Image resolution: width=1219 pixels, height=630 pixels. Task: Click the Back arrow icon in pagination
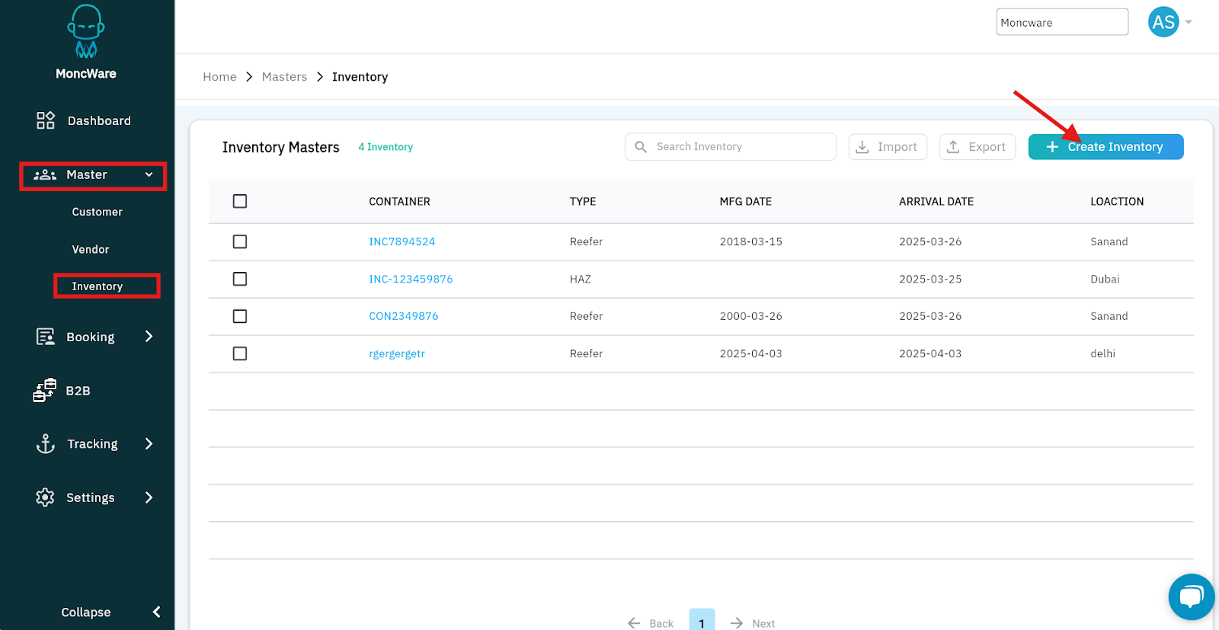(x=634, y=623)
